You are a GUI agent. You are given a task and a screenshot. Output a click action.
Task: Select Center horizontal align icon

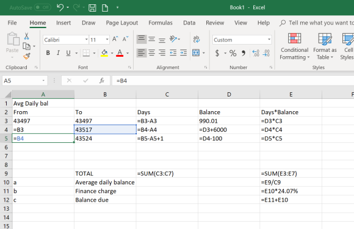(152, 53)
